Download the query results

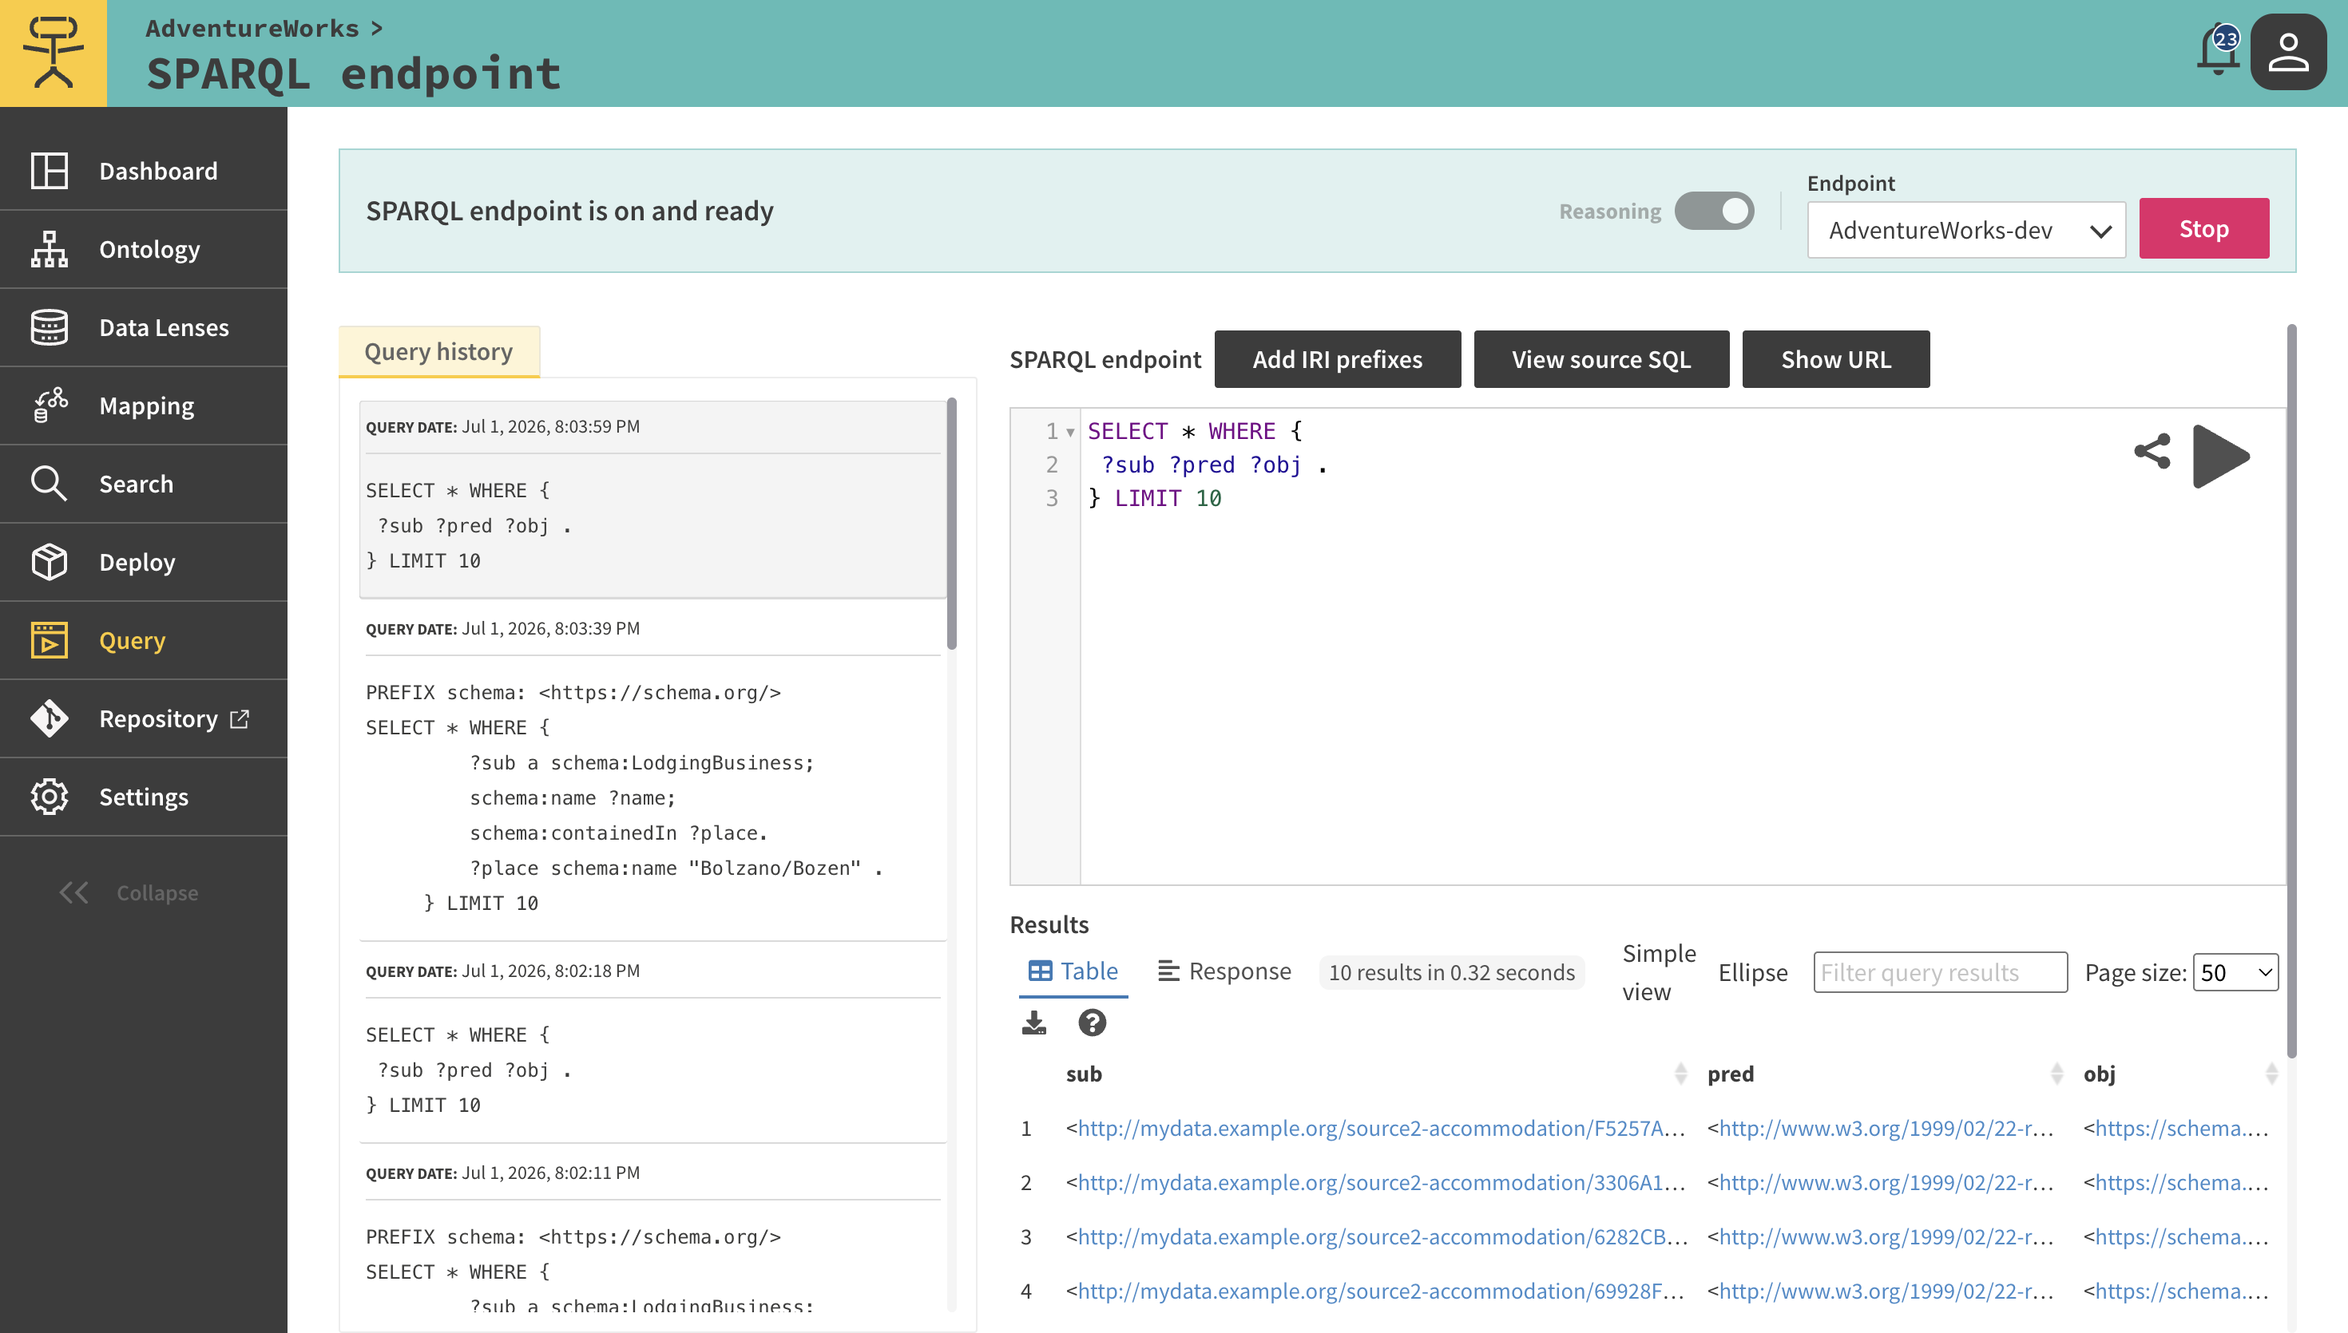(1034, 1022)
